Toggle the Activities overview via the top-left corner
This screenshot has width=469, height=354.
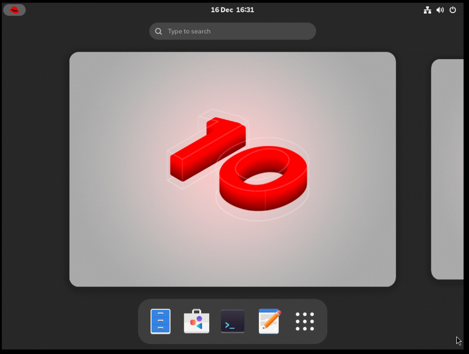[x=14, y=9]
